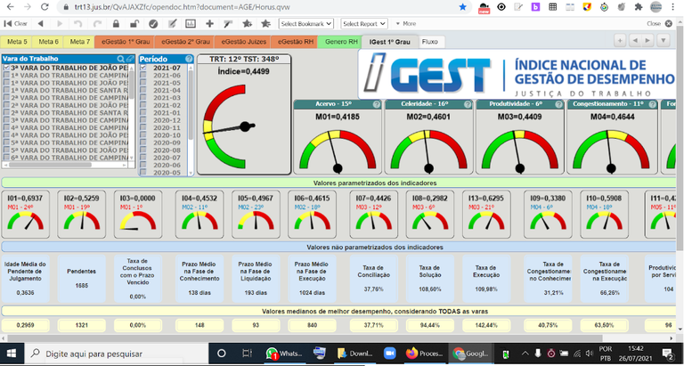Add a new sheet with plus tab button
Viewport: 684px width, 366px height.
[620, 41]
